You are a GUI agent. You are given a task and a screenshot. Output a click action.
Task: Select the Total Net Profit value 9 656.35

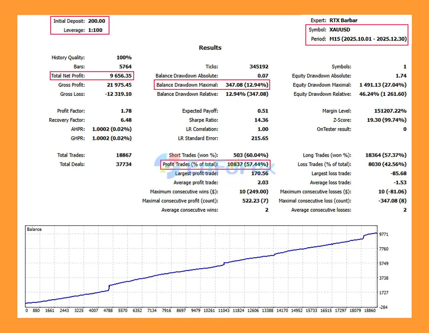click(121, 76)
